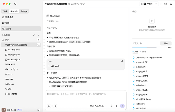Screen dimensions: 175x112
Task: Open .gitignore context file
Action: [x=138, y=104]
